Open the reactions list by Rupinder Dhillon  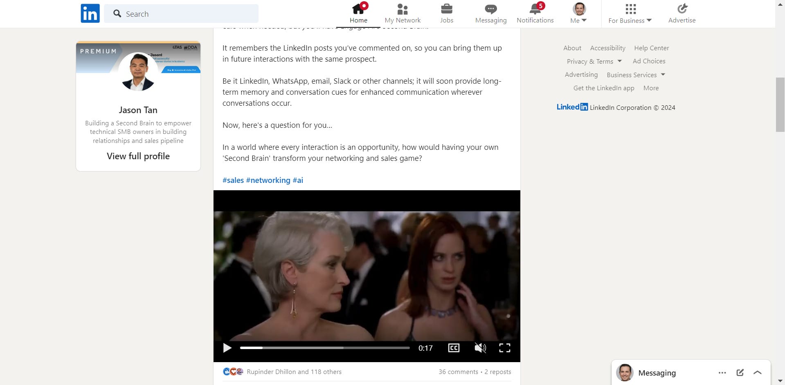tap(294, 372)
